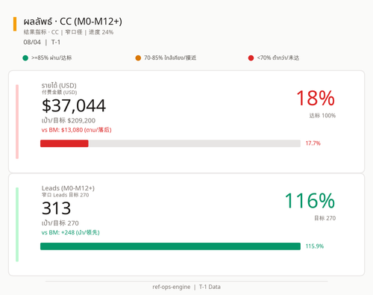Click the vs BM: +248 text

tap(70, 232)
